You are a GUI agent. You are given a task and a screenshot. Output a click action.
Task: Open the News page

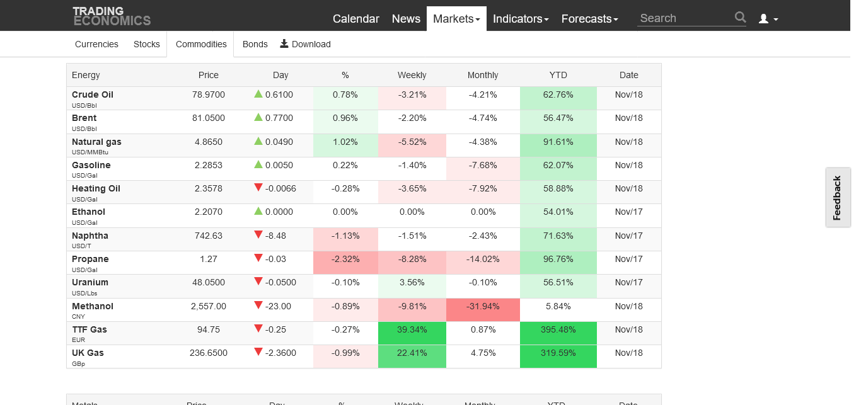tap(406, 19)
